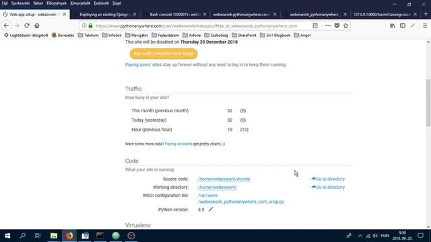
Task: Open the browser home page icon
Action: [x=37, y=26]
